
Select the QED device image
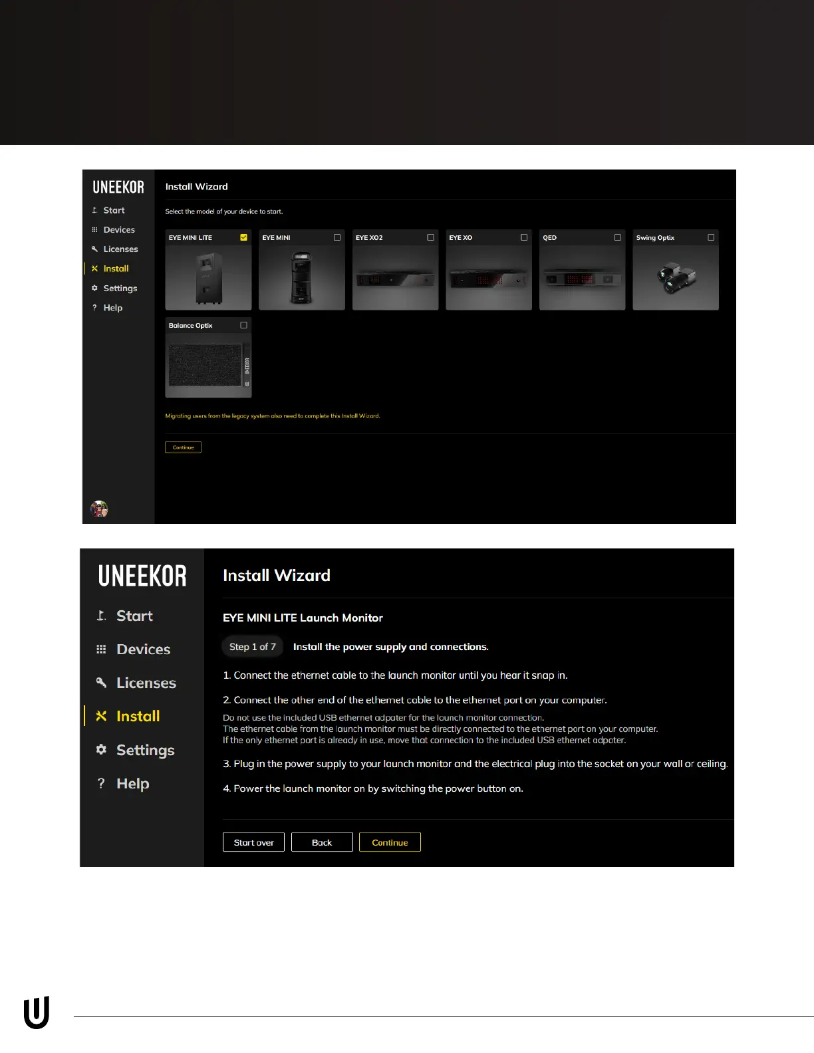coord(582,278)
